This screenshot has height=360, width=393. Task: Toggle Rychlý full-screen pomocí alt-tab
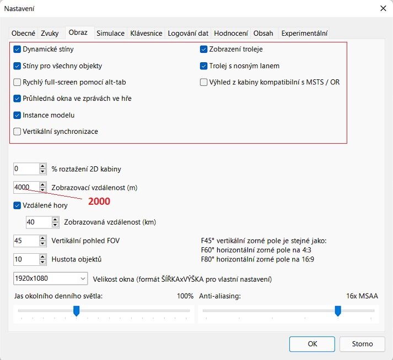coord(18,82)
